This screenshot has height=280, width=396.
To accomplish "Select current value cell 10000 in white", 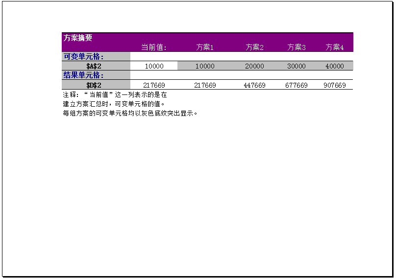I will 154,66.
